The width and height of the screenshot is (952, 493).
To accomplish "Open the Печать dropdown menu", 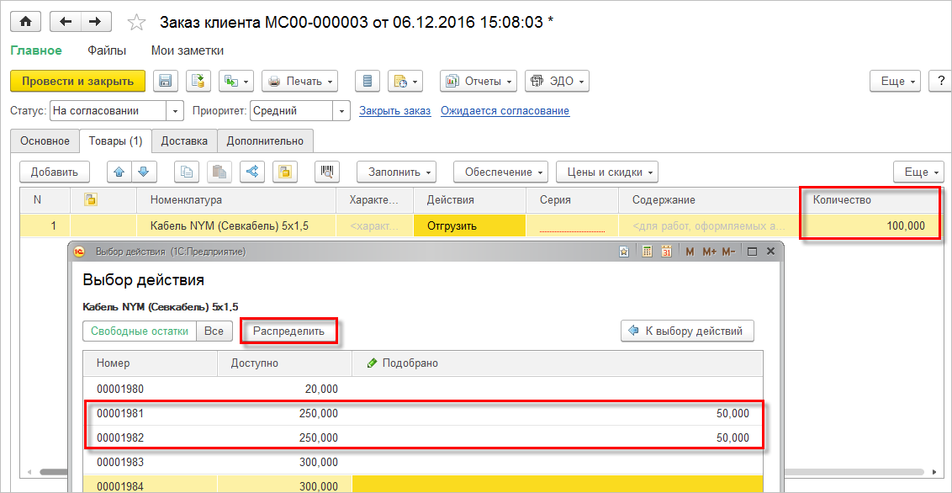I will click(x=299, y=81).
